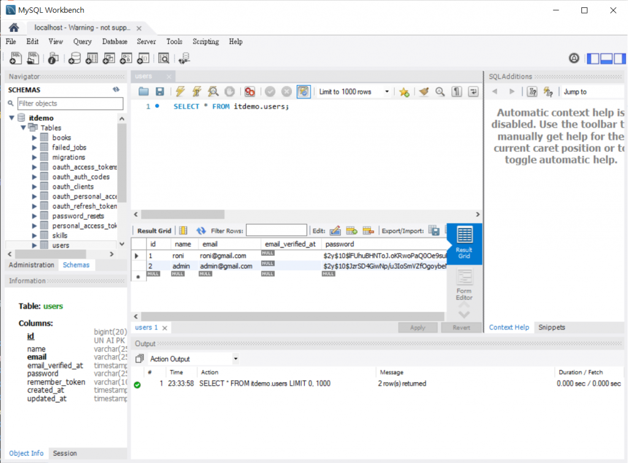Expand the migrations table node
The height and width of the screenshot is (463, 628).
coord(34,157)
